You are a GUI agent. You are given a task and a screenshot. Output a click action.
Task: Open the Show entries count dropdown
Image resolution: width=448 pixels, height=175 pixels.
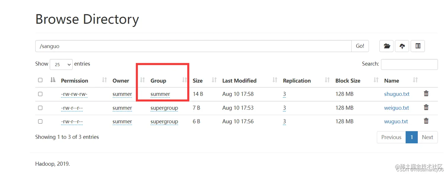[x=61, y=64]
